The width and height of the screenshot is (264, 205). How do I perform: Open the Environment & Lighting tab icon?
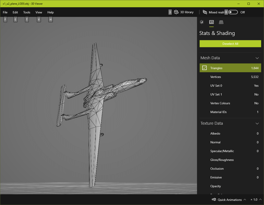click(202, 22)
